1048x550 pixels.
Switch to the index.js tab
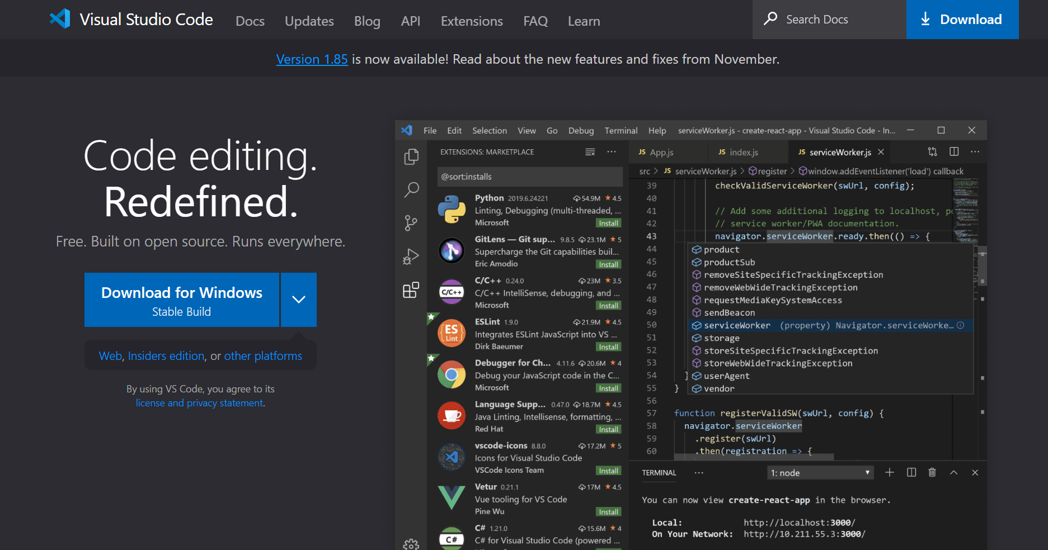click(744, 151)
